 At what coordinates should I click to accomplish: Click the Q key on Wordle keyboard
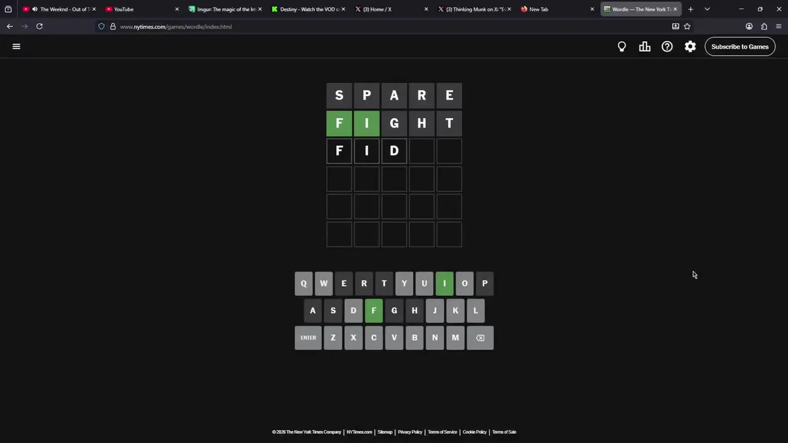[304, 284]
